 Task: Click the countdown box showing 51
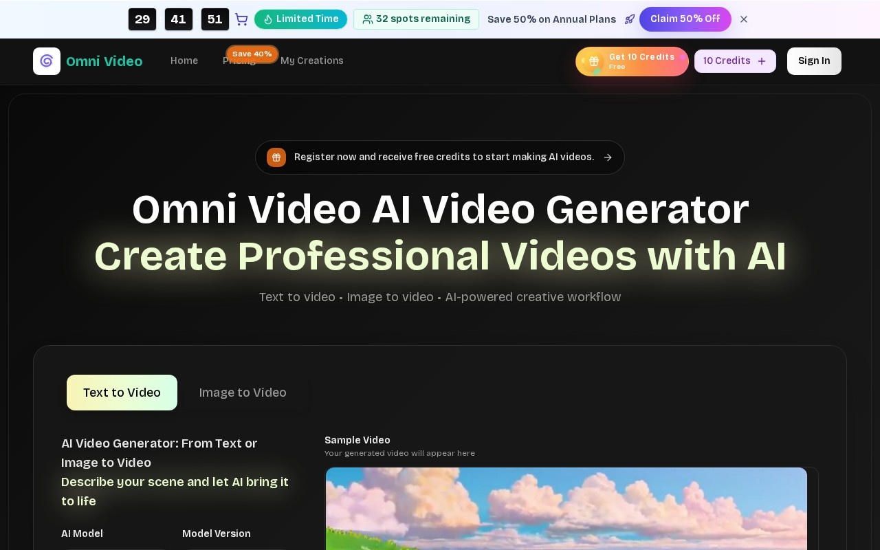click(214, 19)
